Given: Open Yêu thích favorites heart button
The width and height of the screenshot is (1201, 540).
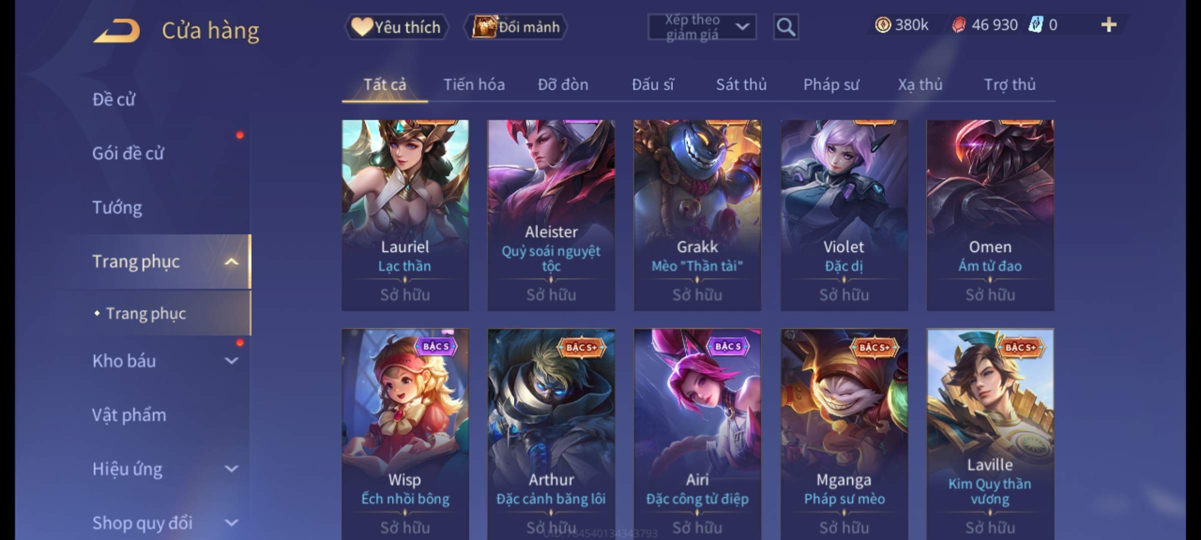Looking at the screenshot, I should [x=396, y=27].
